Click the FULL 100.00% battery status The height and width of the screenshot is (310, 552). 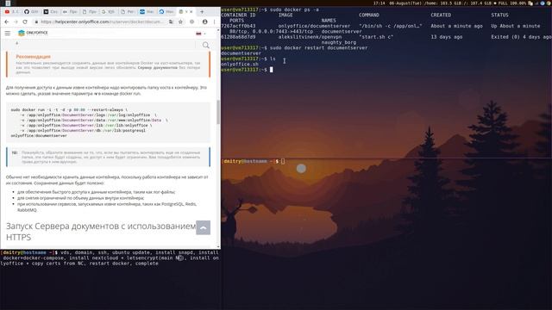pyautogui.click(x=512, y=3)
